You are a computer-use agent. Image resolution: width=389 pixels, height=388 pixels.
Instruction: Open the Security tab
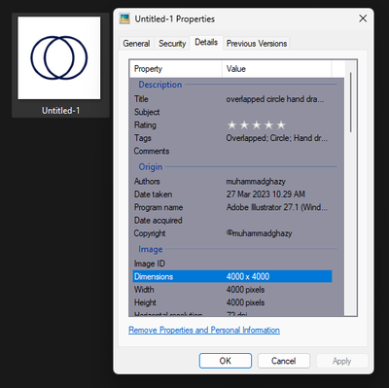(x=172, y=44)
